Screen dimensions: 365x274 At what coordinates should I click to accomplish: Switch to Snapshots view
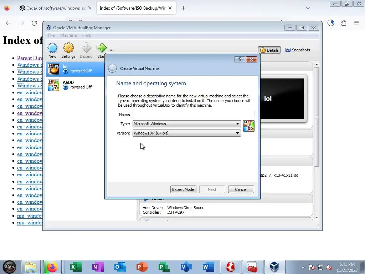pos(298,50)
